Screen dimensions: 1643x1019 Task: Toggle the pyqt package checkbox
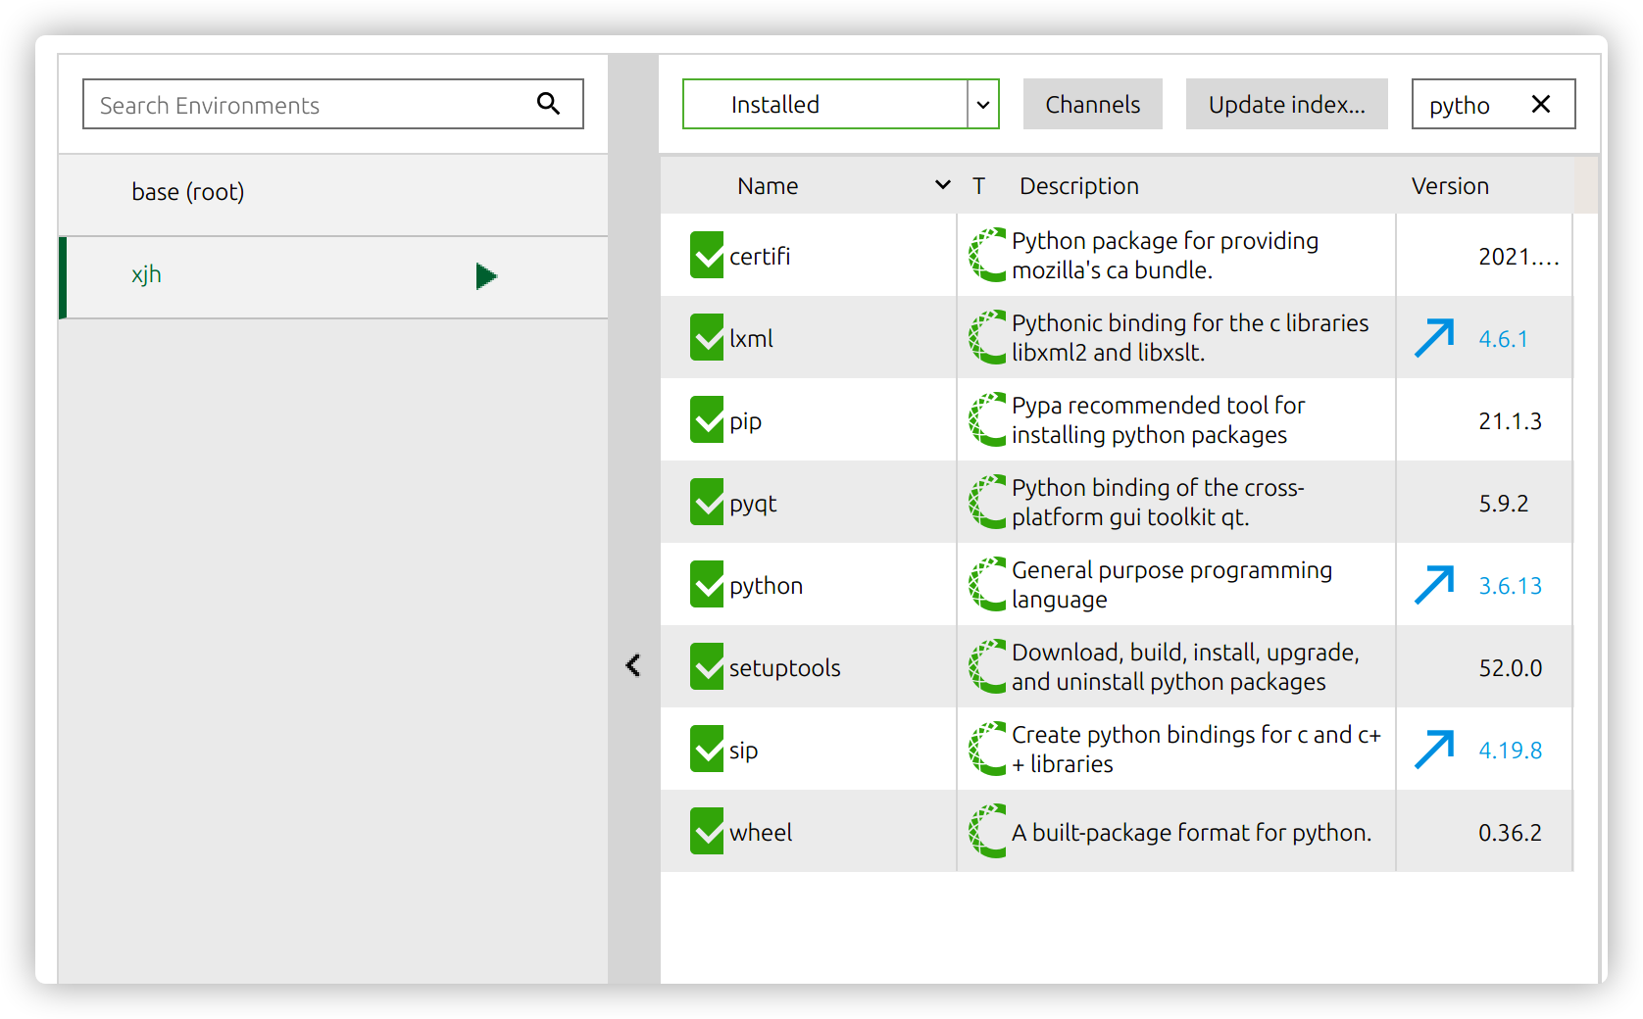coord(707,502)
